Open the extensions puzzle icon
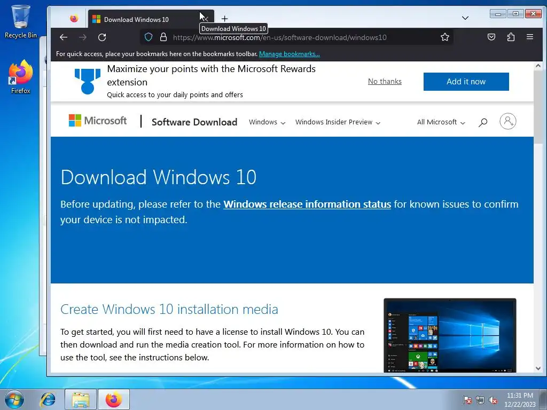The width and height of the screenshot is (547, 410). click(x=511, y=37)
